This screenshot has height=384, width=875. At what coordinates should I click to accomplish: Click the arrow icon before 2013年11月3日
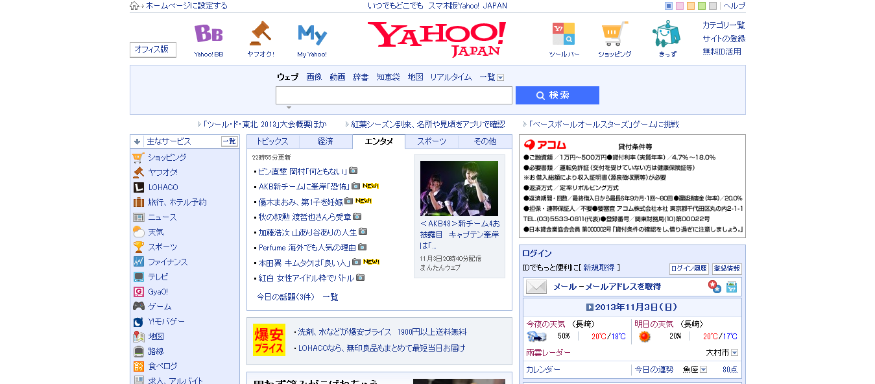point(590,307)
